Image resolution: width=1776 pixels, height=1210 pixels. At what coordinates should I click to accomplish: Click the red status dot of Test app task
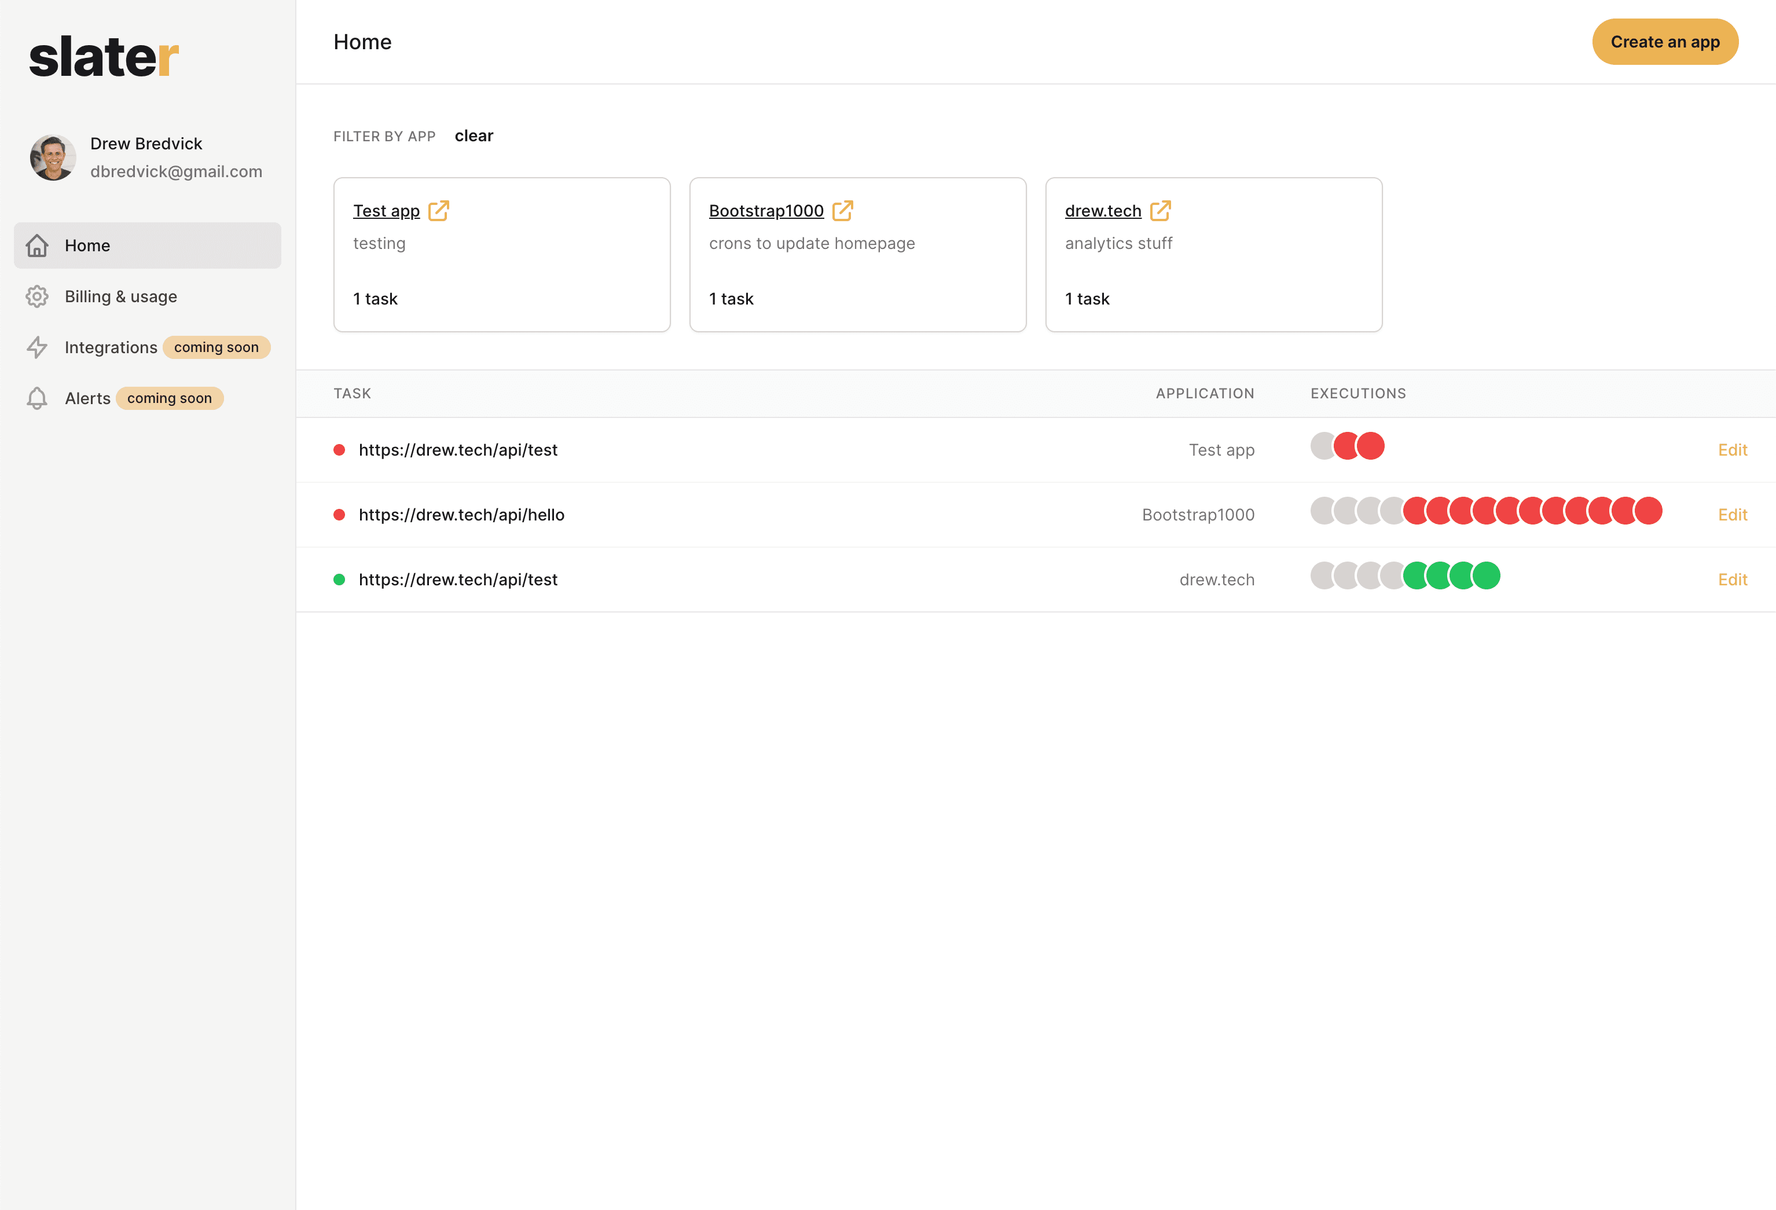[x=339, y=449]
